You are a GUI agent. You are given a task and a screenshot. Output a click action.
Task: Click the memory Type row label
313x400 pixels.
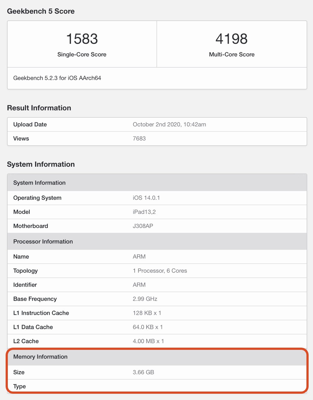[19, 387]
